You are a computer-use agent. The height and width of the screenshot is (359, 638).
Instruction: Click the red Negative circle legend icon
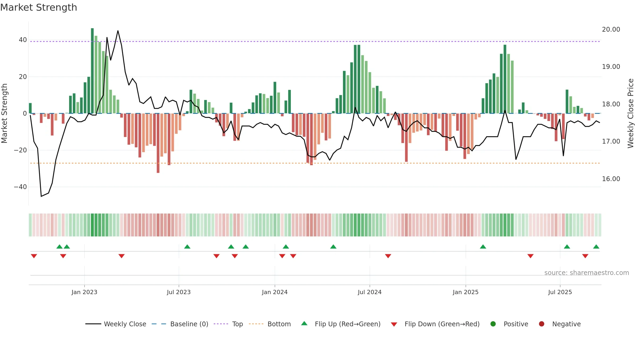tap(542, 324)
